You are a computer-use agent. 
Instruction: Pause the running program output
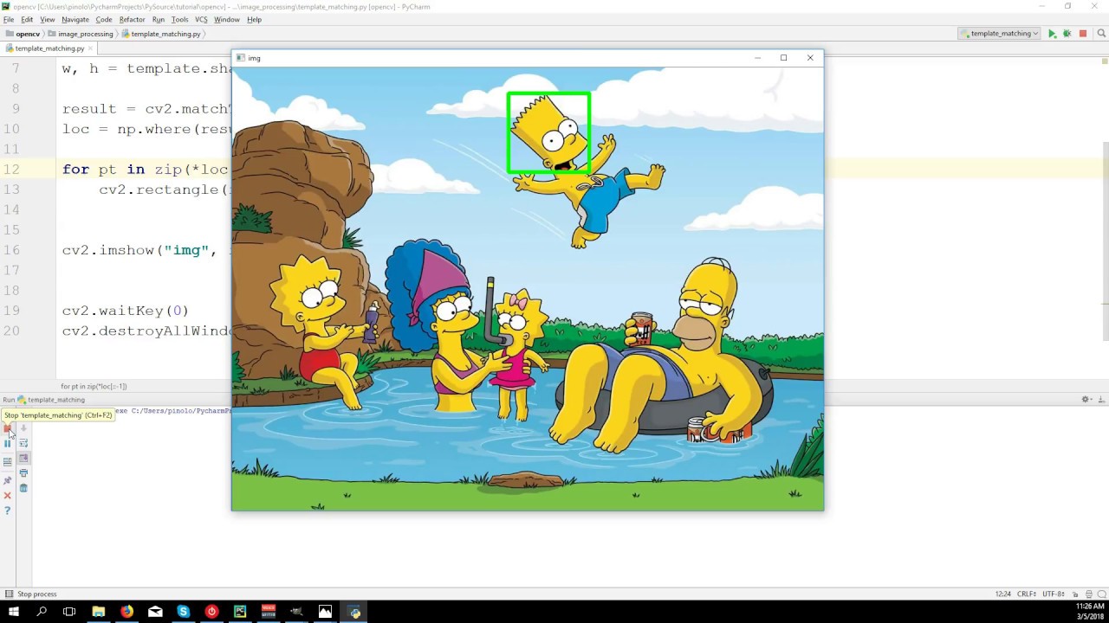pos(7,443)
